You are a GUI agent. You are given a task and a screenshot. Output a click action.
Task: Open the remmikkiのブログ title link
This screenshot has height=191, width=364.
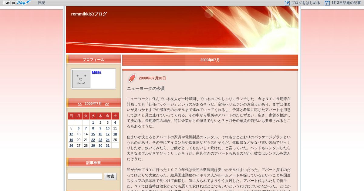[x=89, y=14]
